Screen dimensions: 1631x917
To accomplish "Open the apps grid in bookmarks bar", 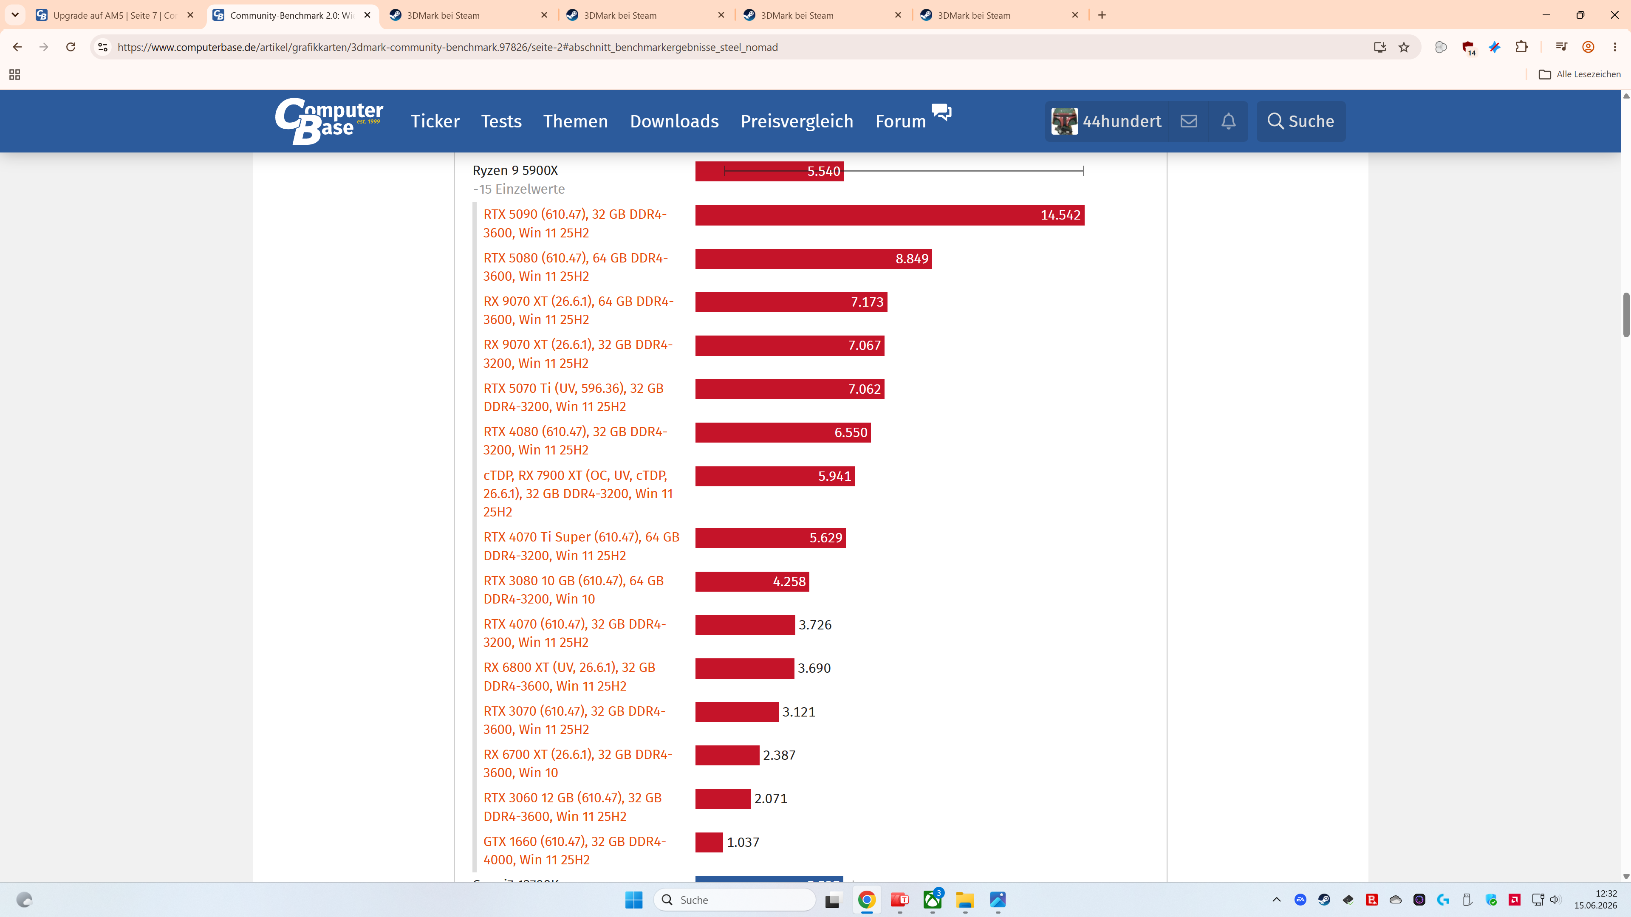I will [x=14, y=75].
